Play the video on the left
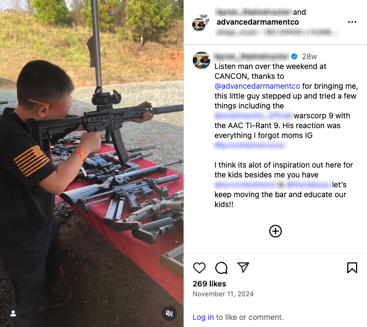Screen dimensions: 367x327 [x=92, y=163]
